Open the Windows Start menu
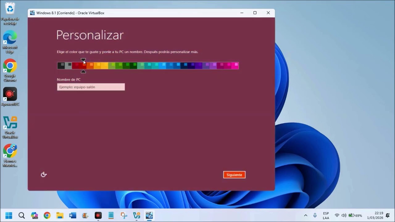Viewport: 395px width, 222px height. [x=9, y=215]
